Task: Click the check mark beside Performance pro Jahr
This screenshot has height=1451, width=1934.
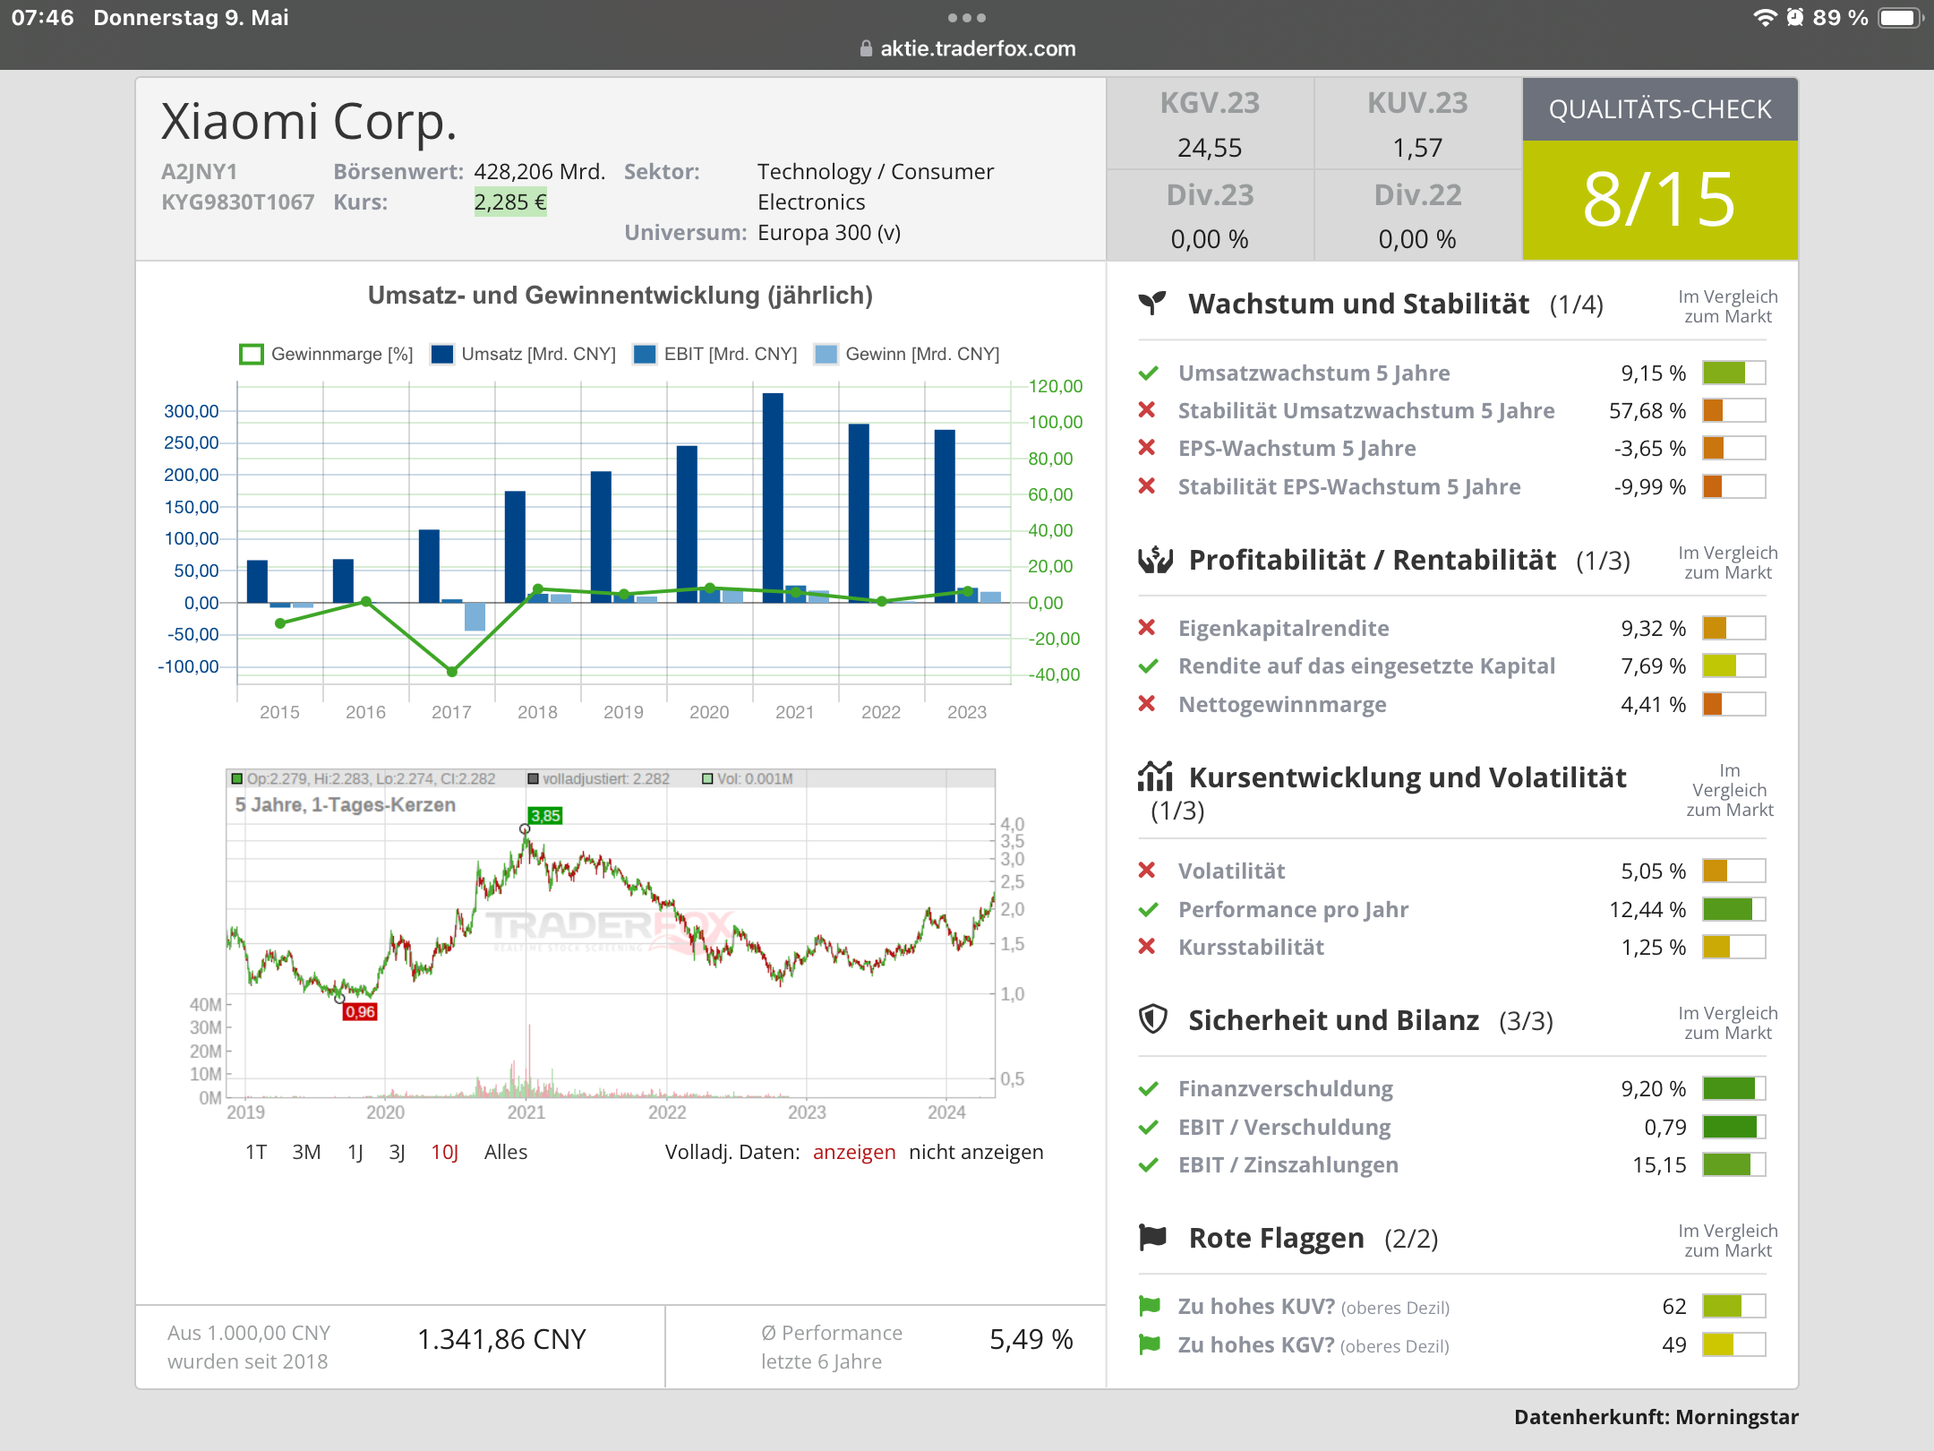Action: pyautogui.click(x=1148, y=909)
